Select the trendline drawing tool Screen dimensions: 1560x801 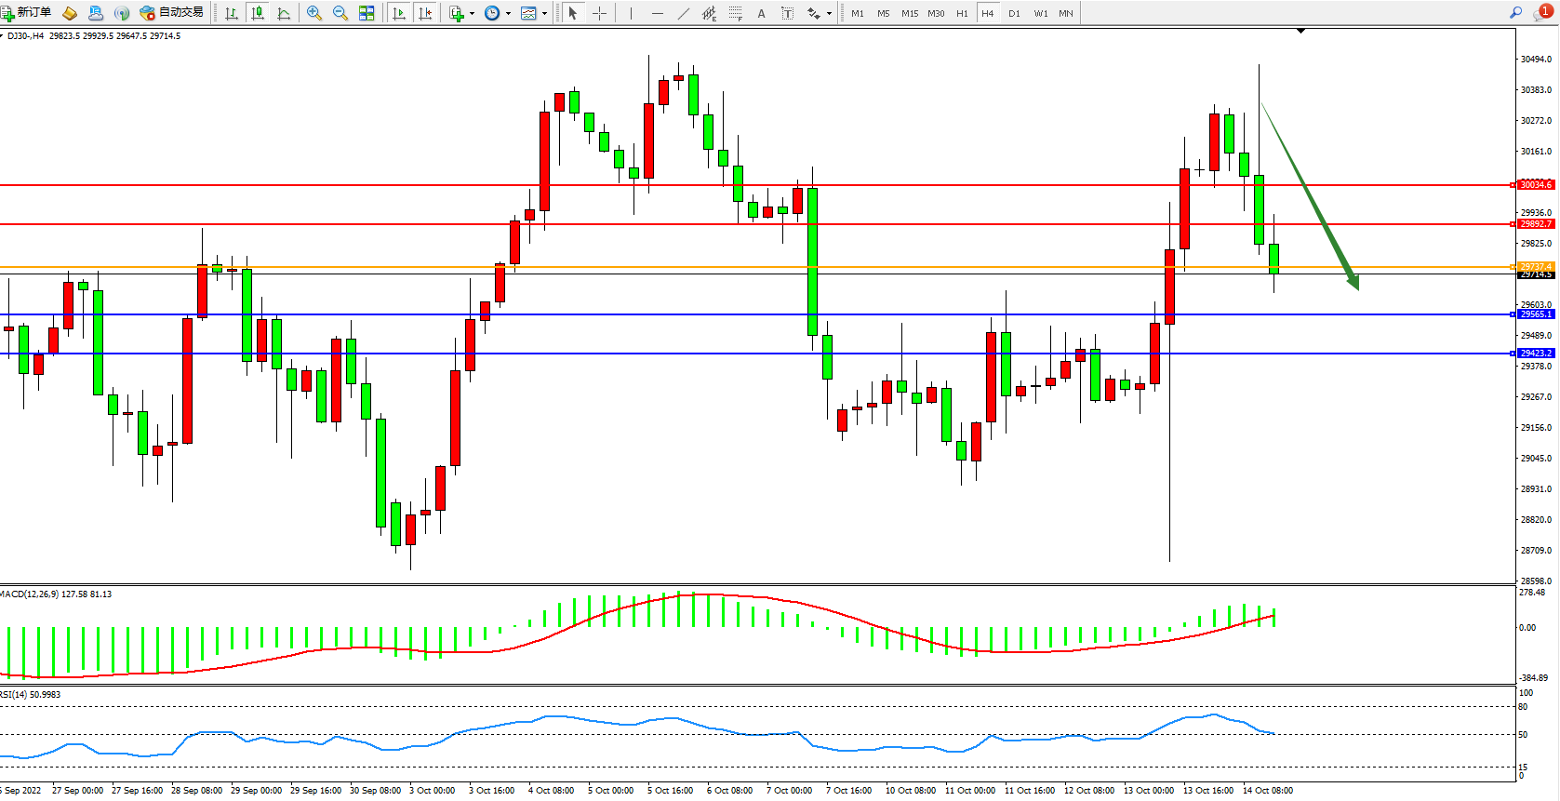684,13
